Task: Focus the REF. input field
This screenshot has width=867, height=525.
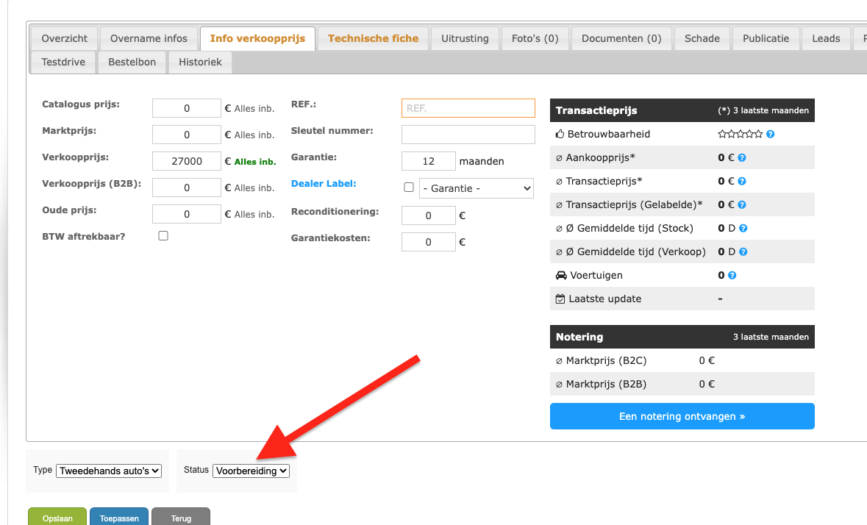Action: pos(468,108)
